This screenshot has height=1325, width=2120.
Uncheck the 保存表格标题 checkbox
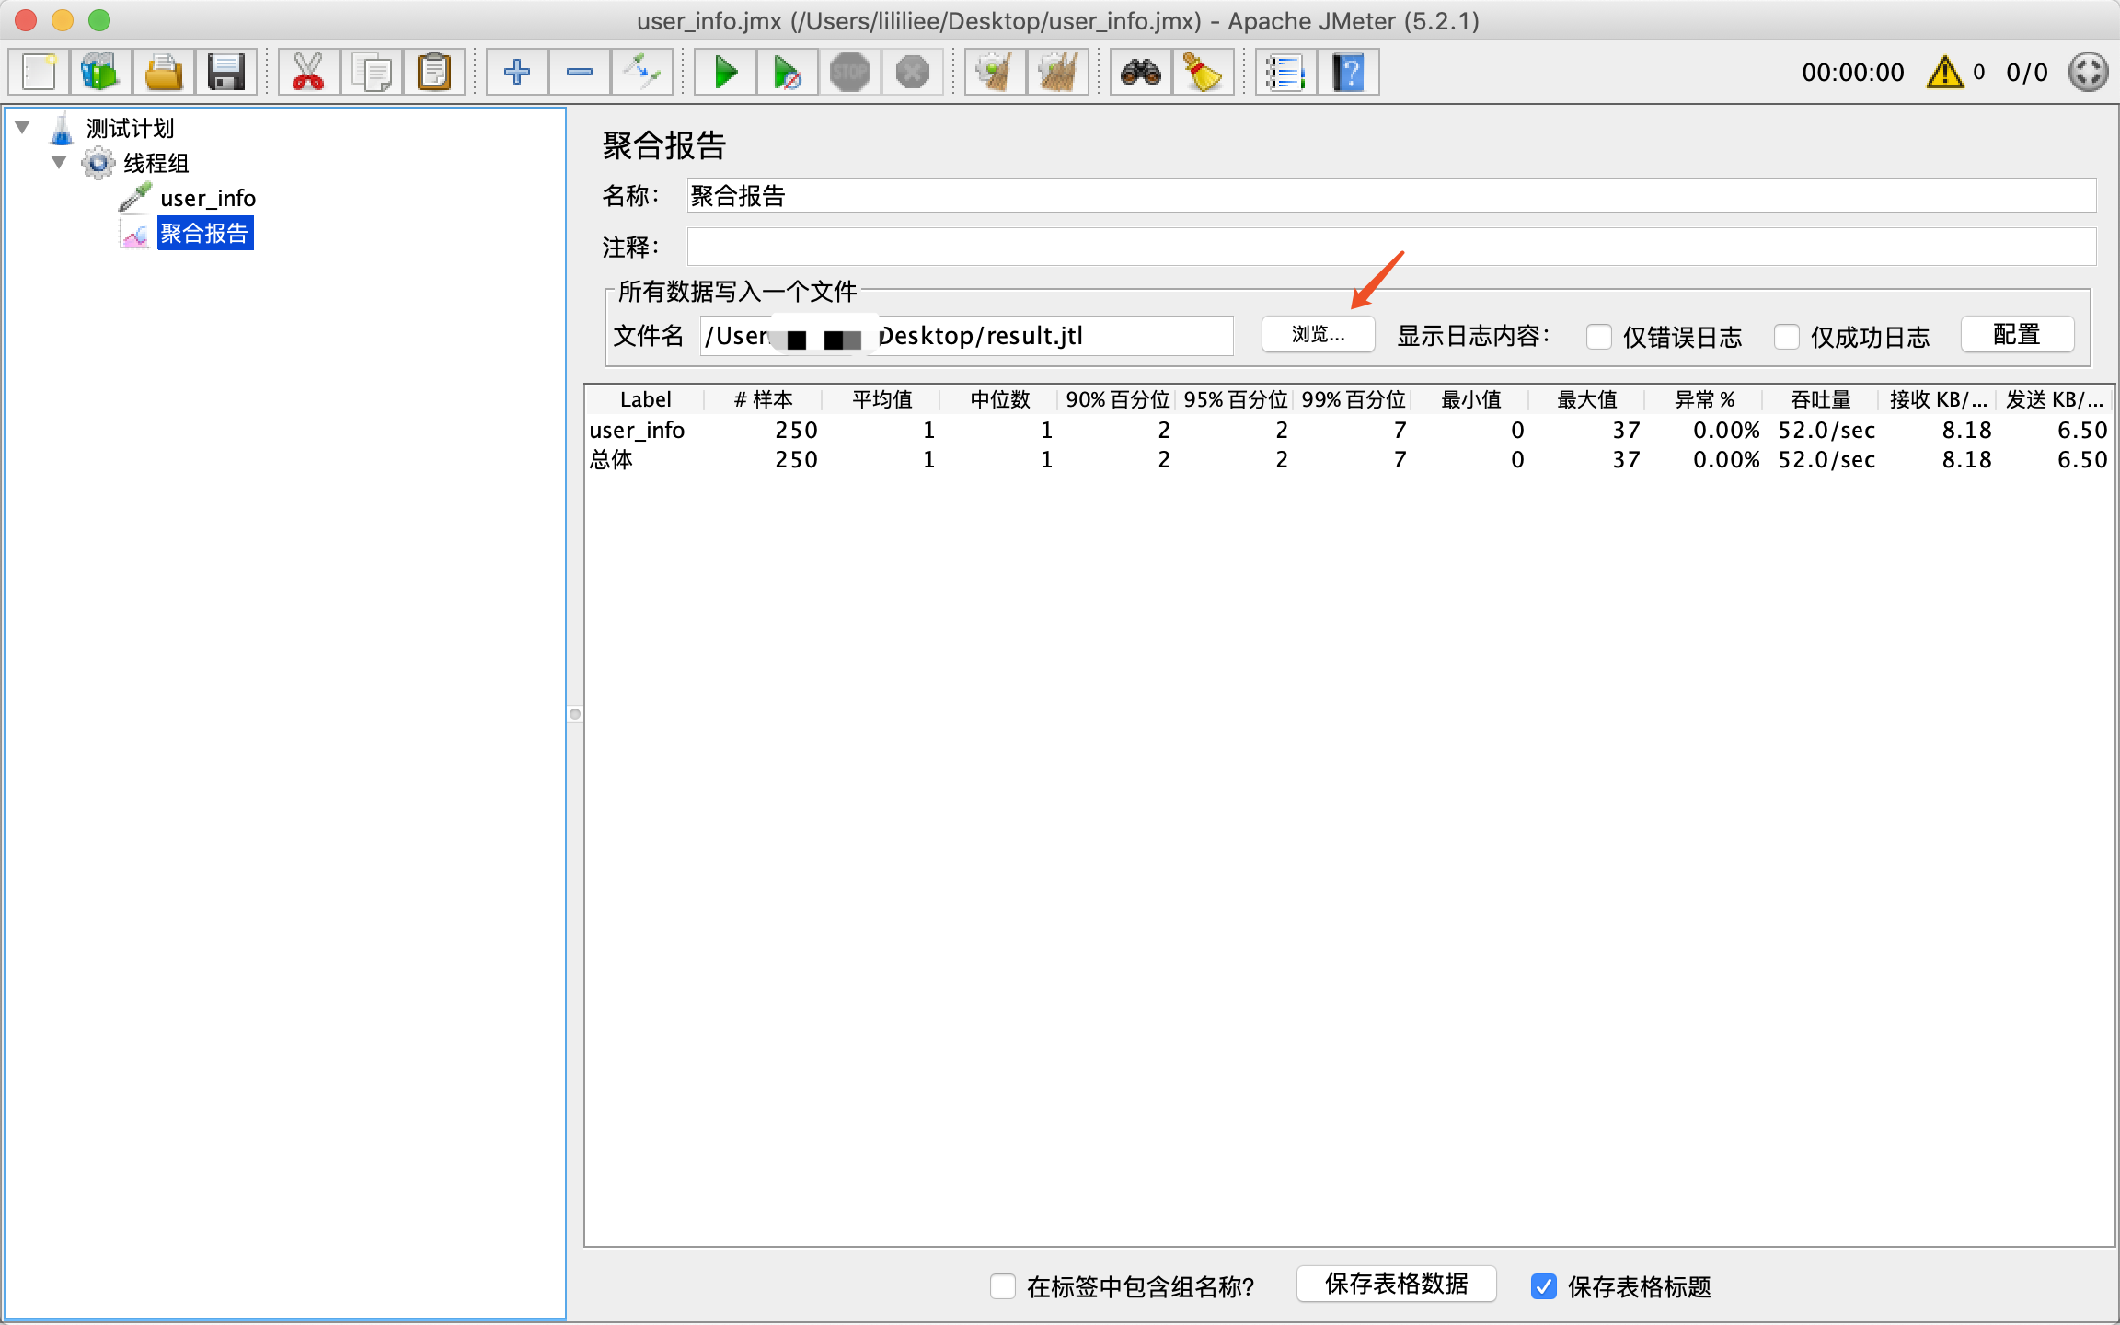[x=1544, y=1285]
